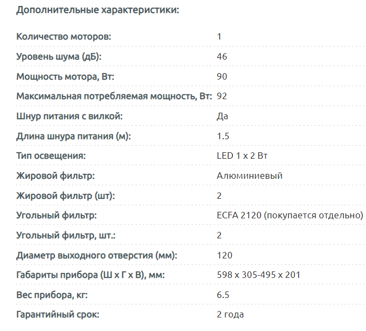This screenshot has width=366, height=331.
Task: Click the "LED 1 x 2 Вт" value
Action: (x=242, y=156)
